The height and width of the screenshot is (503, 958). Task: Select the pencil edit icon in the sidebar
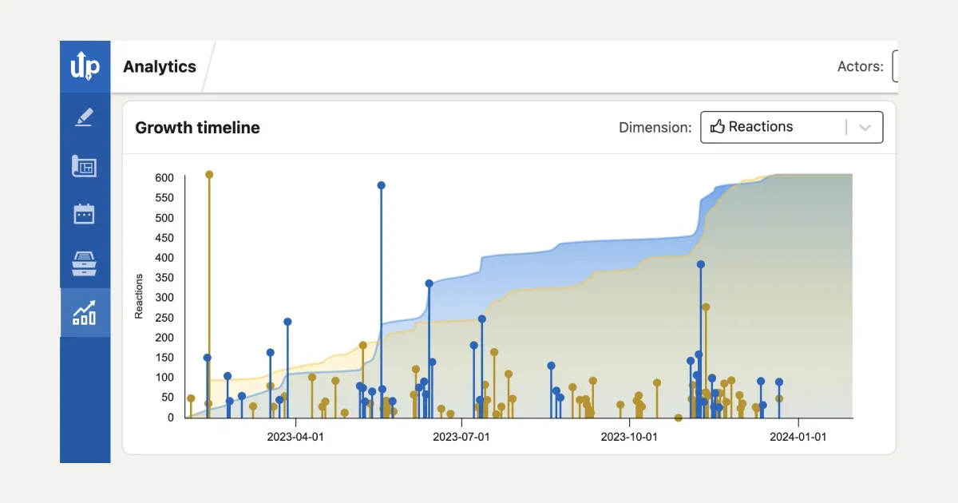tap(85, 116)
